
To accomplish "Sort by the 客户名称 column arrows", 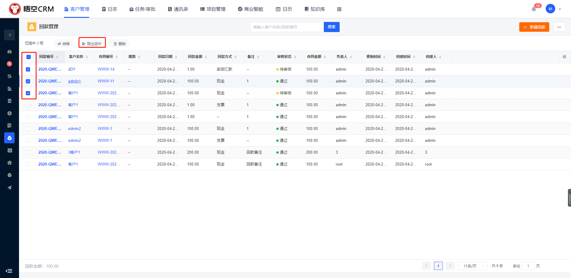I will point(87,57).
